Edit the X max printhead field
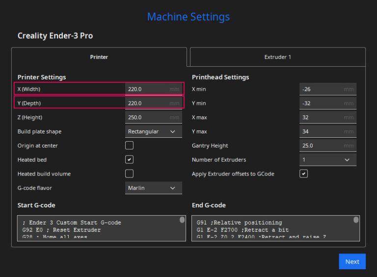This screenshot has height=277, width=377. click(x=328, y=117)
